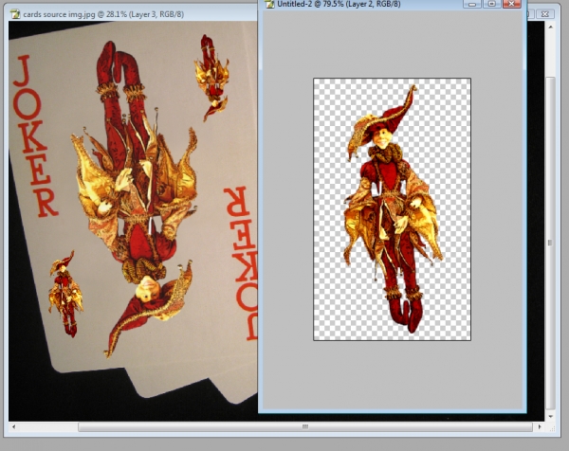Click the horizontal scrollbar right arrow
569x451 pixels.
540,426
